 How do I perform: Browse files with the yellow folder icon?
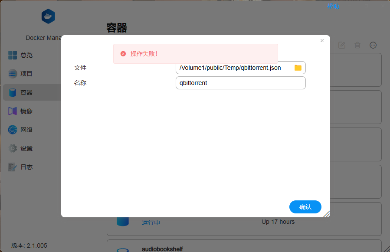click(298, 68)
